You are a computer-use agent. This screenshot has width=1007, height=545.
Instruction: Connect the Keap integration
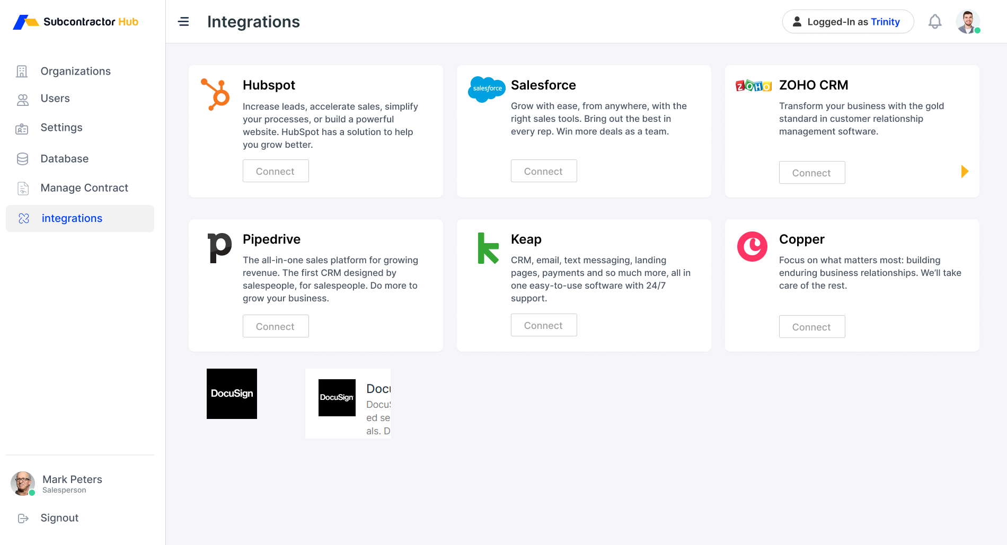(544, 325)
